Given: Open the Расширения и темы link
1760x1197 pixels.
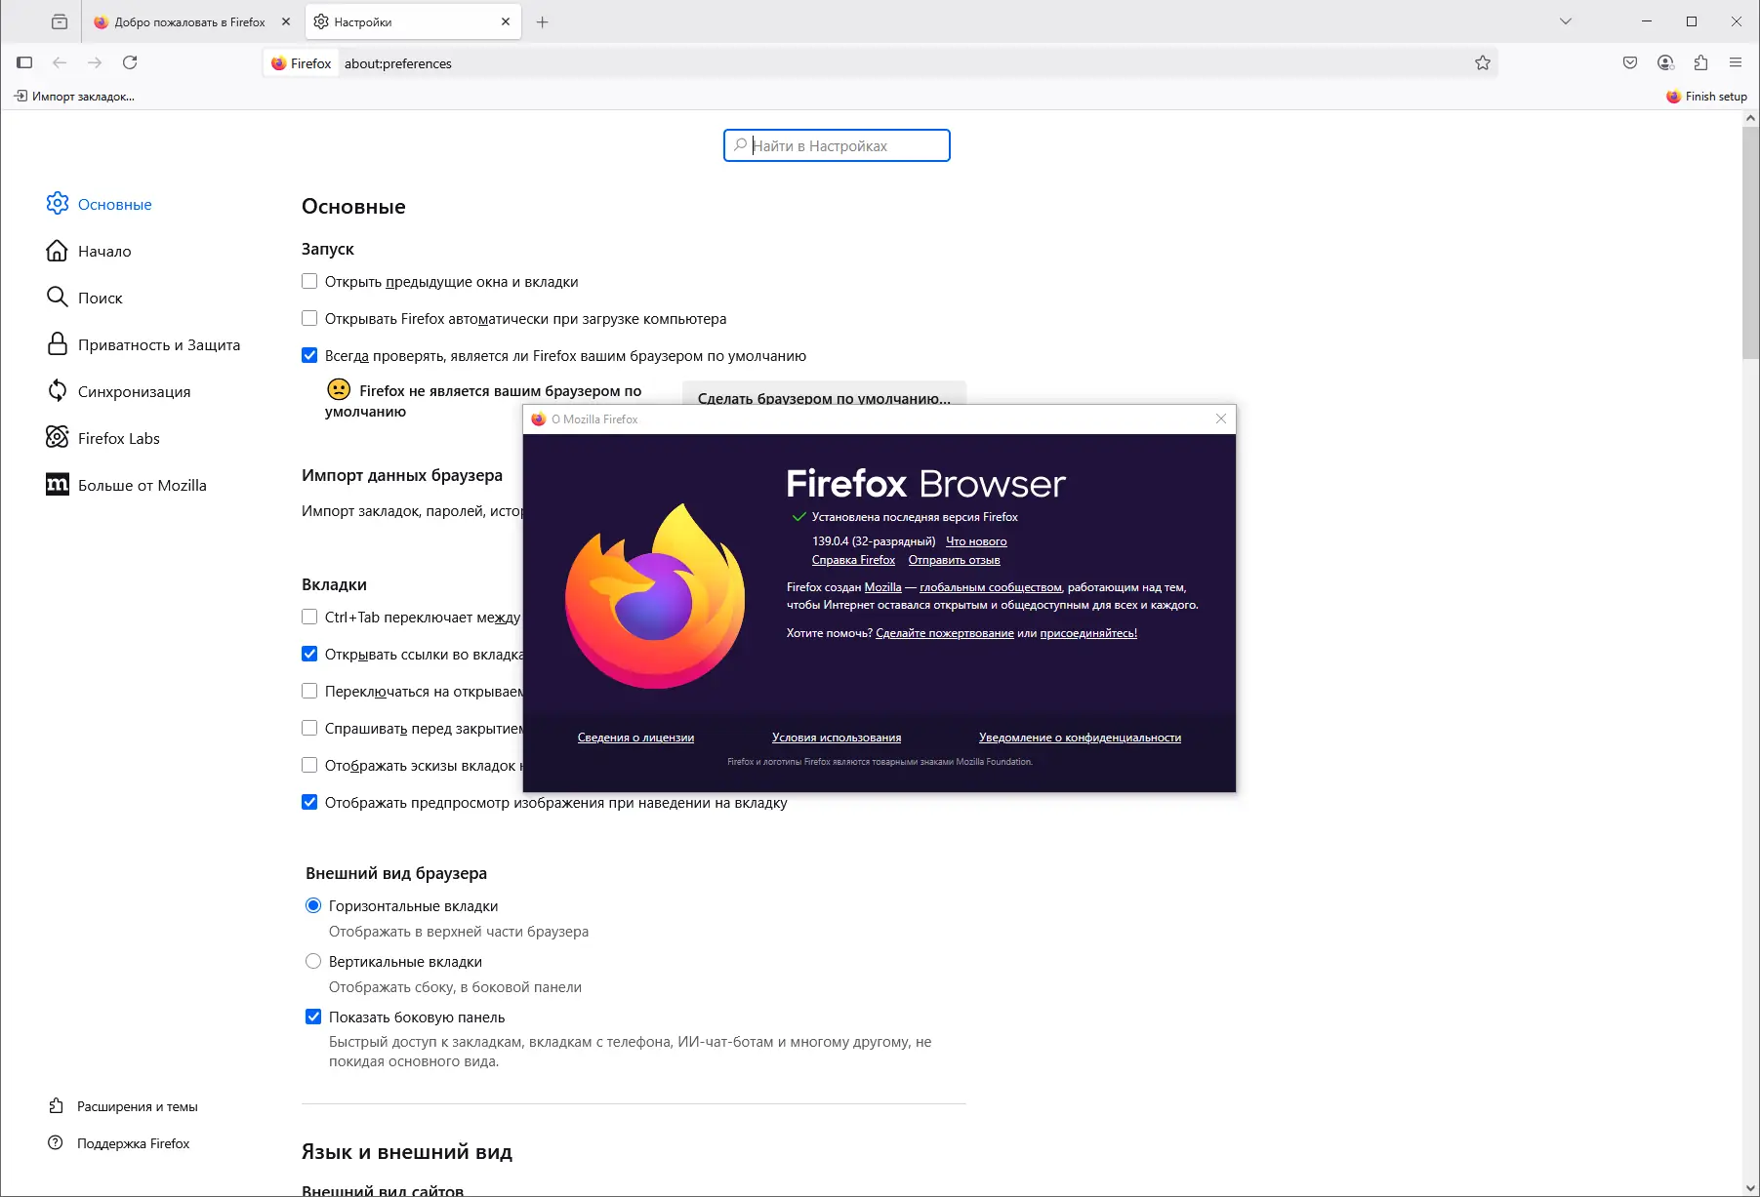Looking at the screenshot, I should point(138,1106).
